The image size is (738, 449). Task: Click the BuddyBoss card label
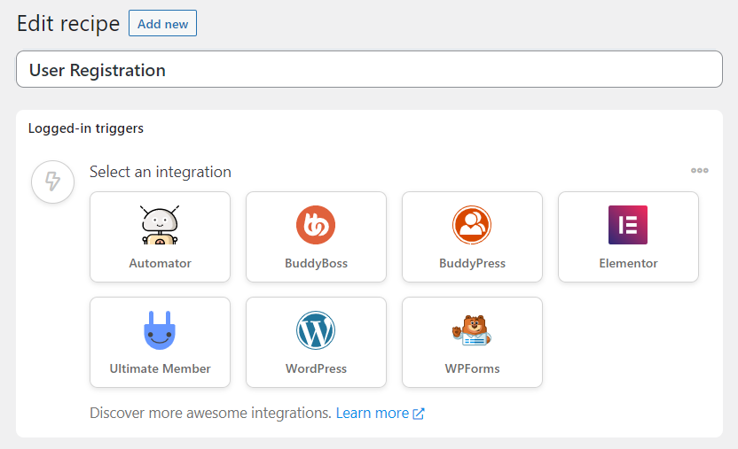(316, 264)
